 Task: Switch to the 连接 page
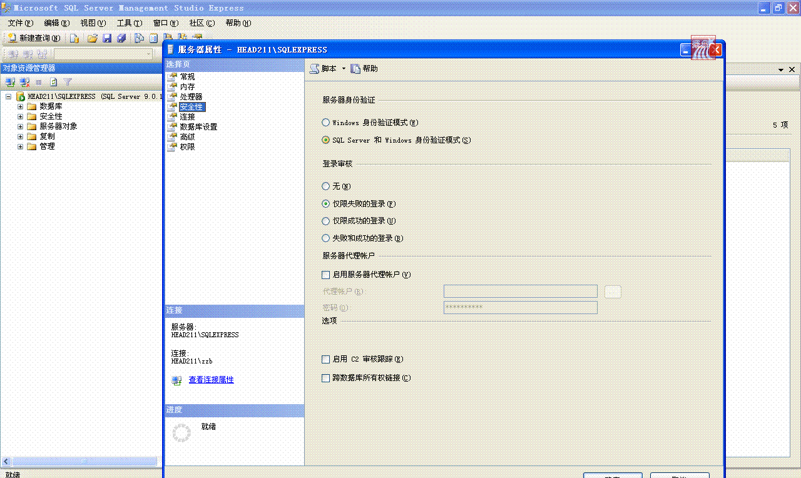(x=187, y=117)
